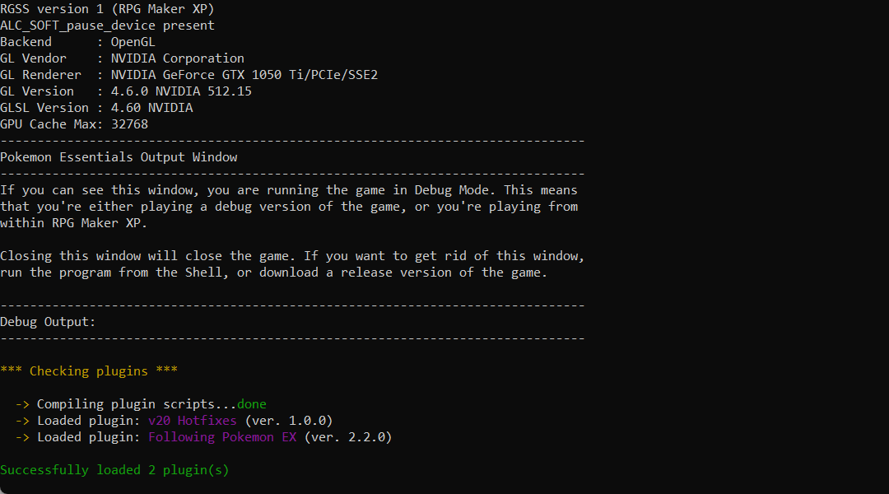Click the "OpenGL" backend value
This screenshot has width=889, height=494.
click(x=133, y=42)
